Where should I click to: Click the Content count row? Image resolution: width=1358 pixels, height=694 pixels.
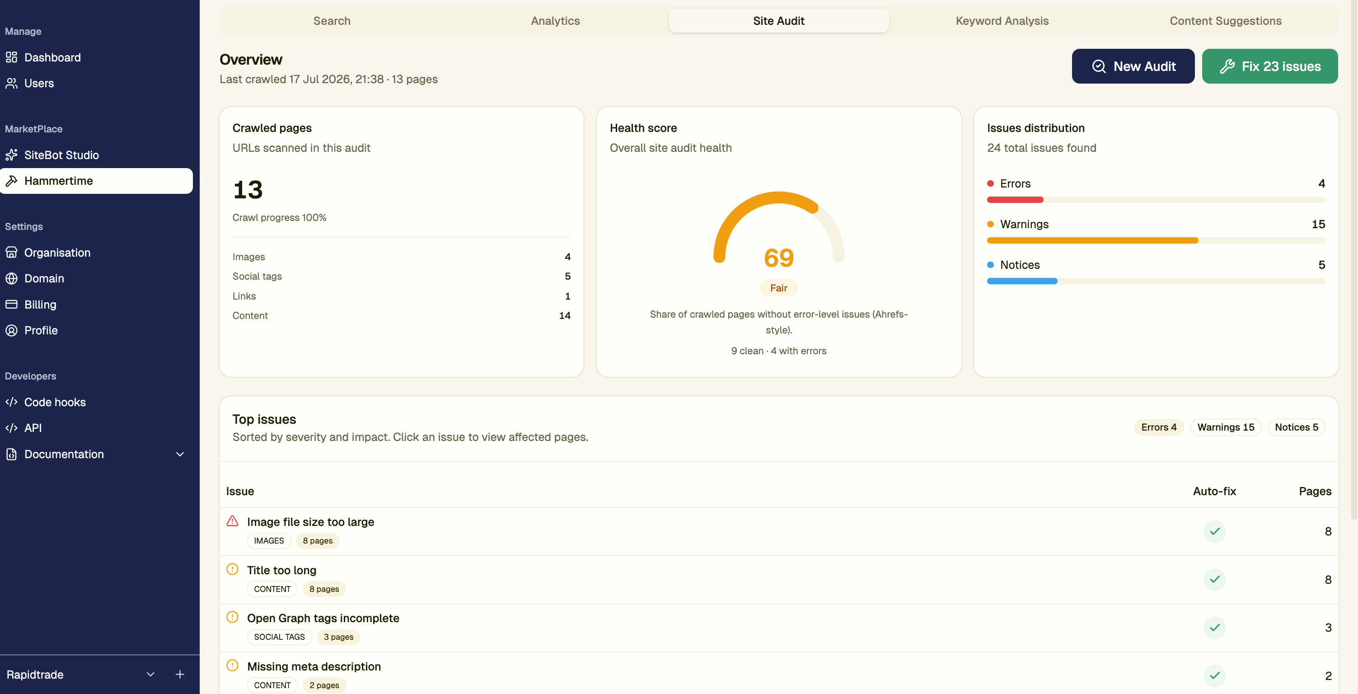click(x=402, y=315)
